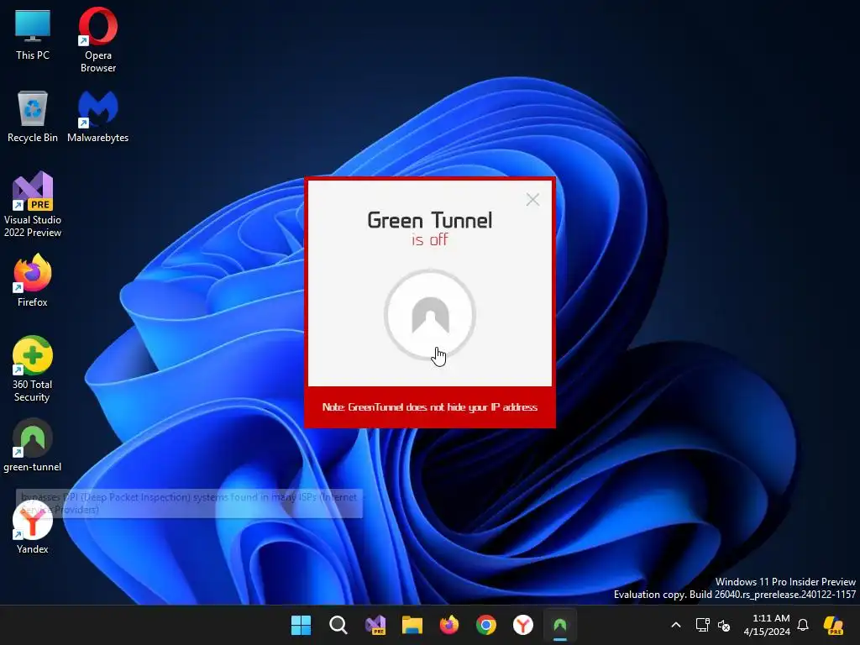Viewport: 860px width, 645px height.
Task: Select the Yandex desktop shortcut
Action: (x=33, y=527)
